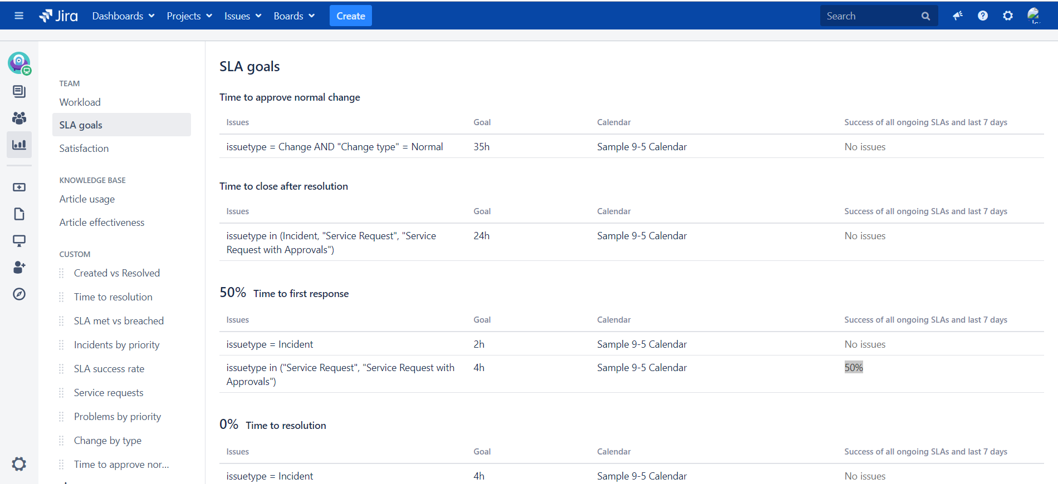Grab drag handle beside Created vs Resolved

tap(61, 273)
